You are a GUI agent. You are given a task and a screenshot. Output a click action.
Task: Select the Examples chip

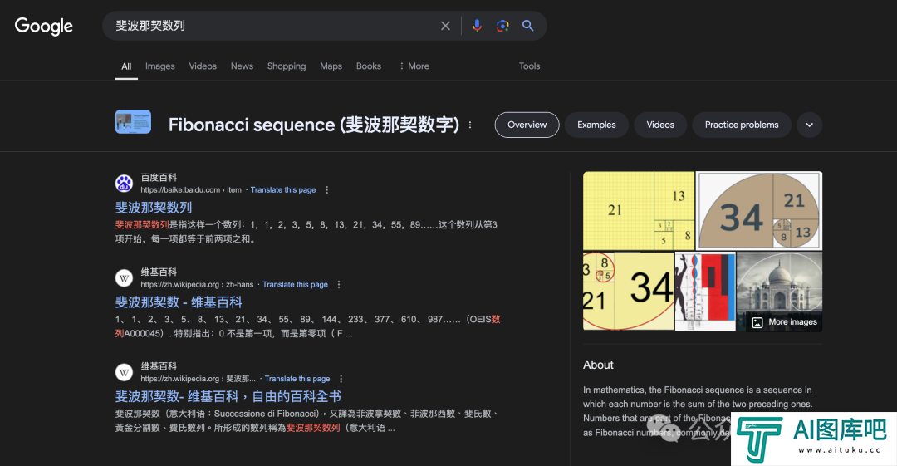pos(596,125)
